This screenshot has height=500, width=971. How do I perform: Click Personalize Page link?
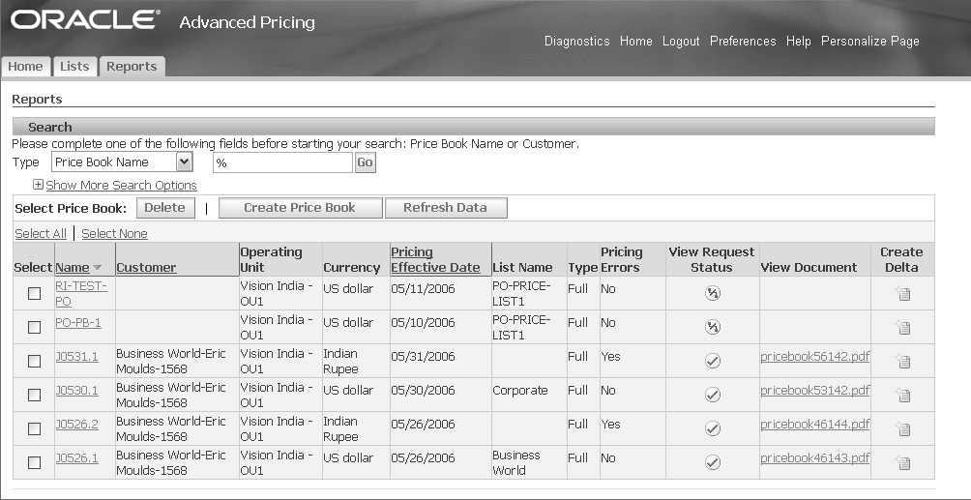870,41
